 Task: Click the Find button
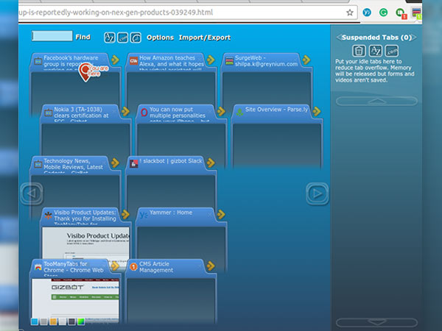pos(83,37)
